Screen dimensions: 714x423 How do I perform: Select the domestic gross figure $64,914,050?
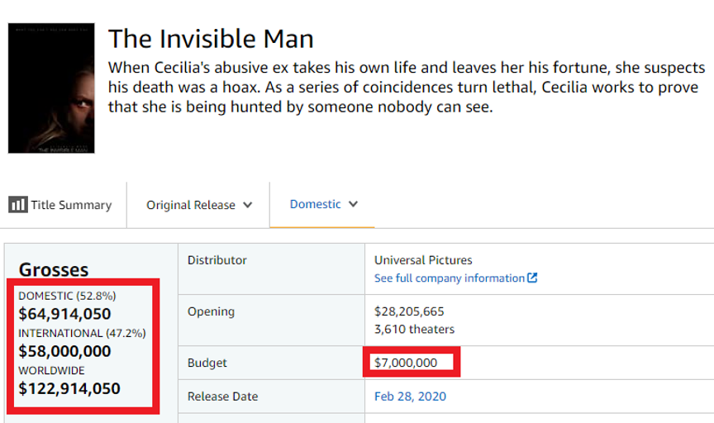pos(64,314)
